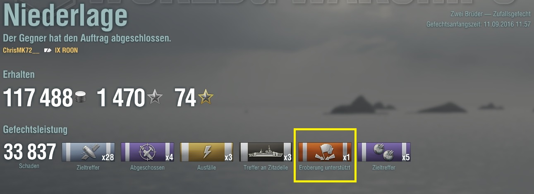The width and height of the screenshot is (534, 194).
Task: Click the 74 free experience value
Action: (185, 98)
